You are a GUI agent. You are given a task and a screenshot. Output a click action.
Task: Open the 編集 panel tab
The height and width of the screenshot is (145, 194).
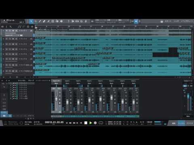click(174, 123)
